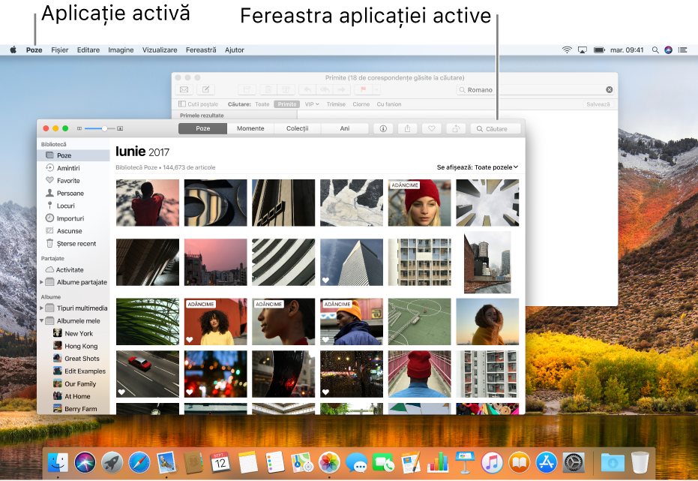The width and height of the screenshot is (698, 481).
Task: Open the Berry Farm album
Action: point(75,409)
